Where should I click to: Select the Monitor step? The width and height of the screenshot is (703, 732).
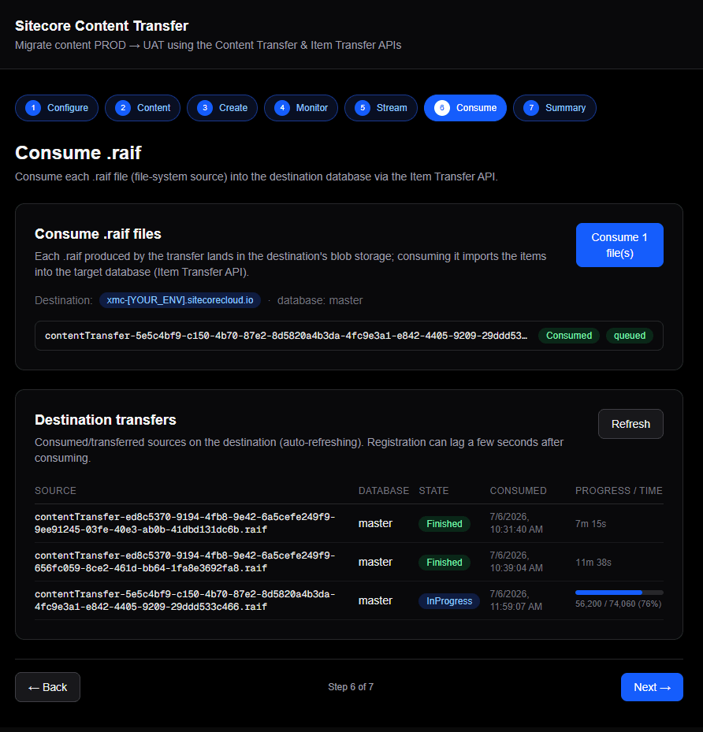[x=300, y=108]
